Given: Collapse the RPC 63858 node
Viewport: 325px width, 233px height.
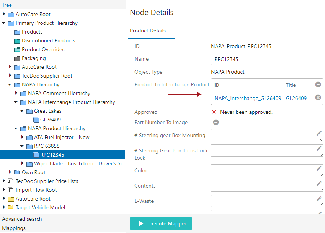Looking at the screenshot, I should tap(22, 146).
